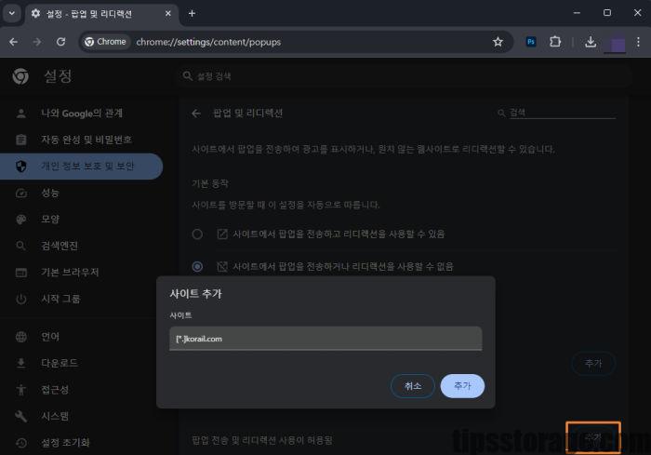Click the 팝업 전송 및 리디렉션 사용이 허용됨 text

(262, 440)
